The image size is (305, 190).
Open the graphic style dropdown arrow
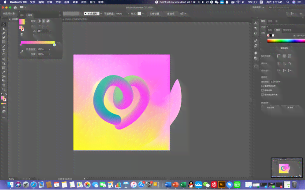(143, 14)
